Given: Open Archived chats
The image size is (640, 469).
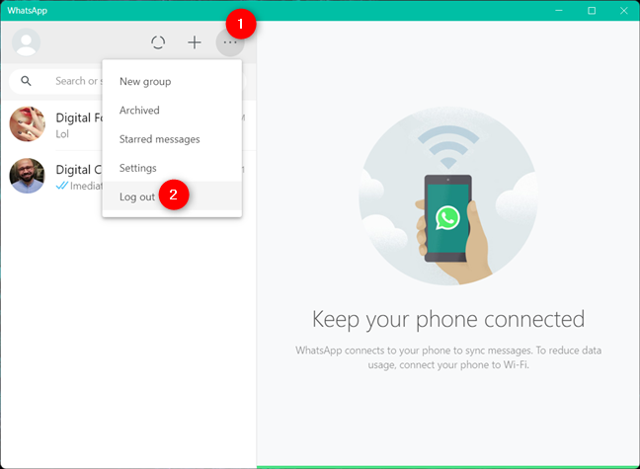Looking at the screenshot, I should click(172, 111).
